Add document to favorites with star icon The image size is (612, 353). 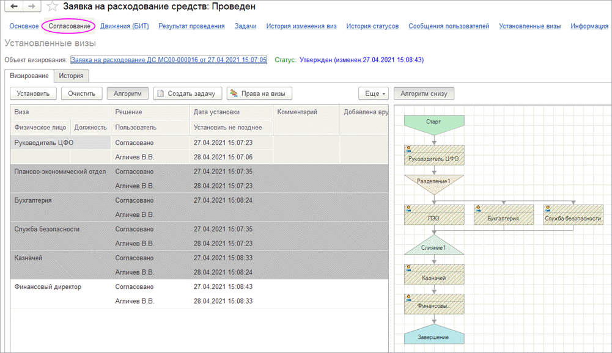[x=53, y=7]
